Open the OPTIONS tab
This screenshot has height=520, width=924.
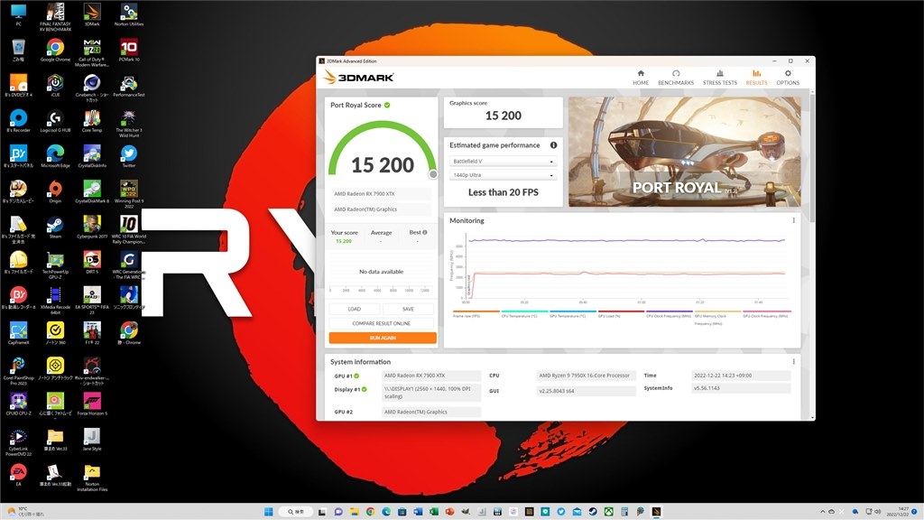pos(788,78)
